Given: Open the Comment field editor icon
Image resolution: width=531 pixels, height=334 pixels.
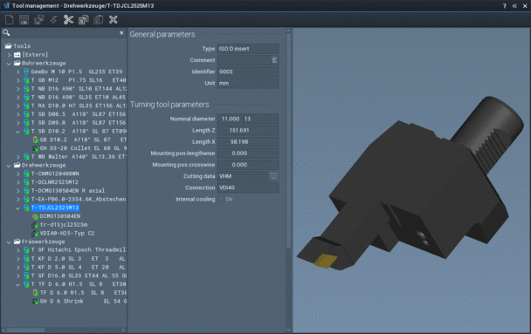Looking at the screenshot, I should 274,60.
